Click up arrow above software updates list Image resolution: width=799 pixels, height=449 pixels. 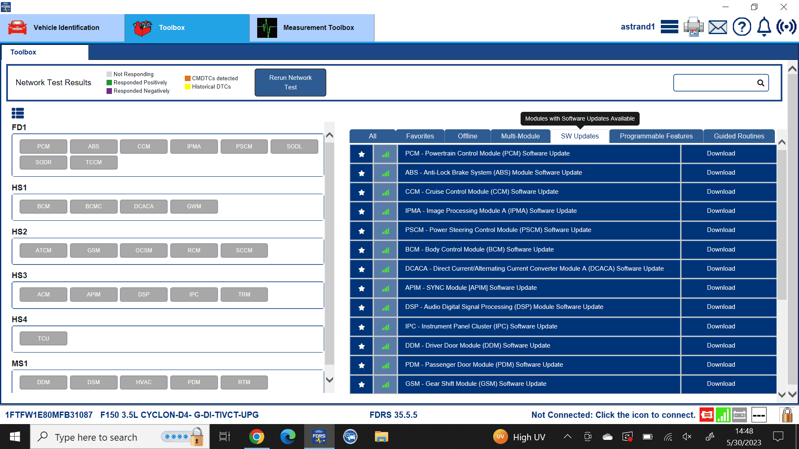coord(782,142)
